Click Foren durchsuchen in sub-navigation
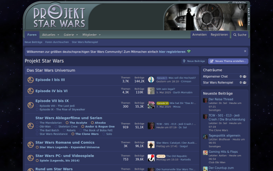 click(x=57, y=42)
